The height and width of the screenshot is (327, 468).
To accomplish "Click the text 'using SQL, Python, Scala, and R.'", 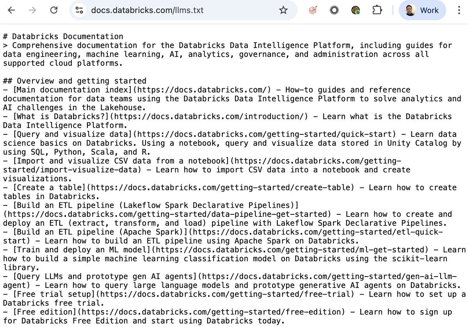I will tap(77, 152).
